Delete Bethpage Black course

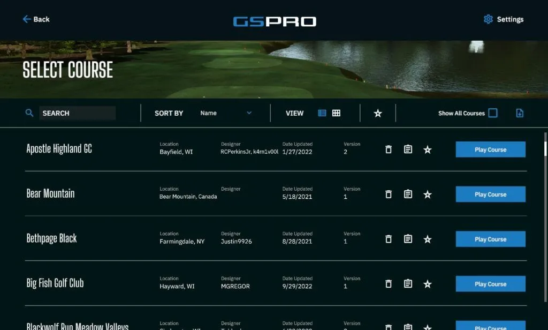pos(389,239)
